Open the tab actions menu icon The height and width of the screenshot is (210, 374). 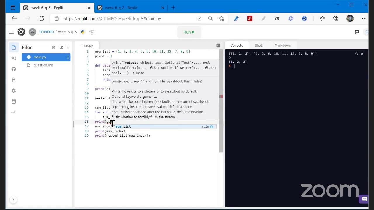(x=13, y=8)
